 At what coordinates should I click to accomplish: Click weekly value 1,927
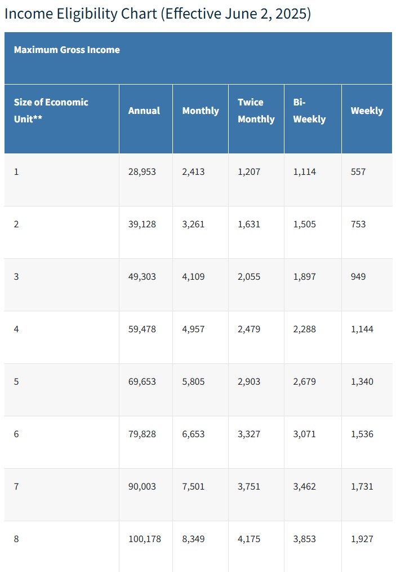click(362, 539)
